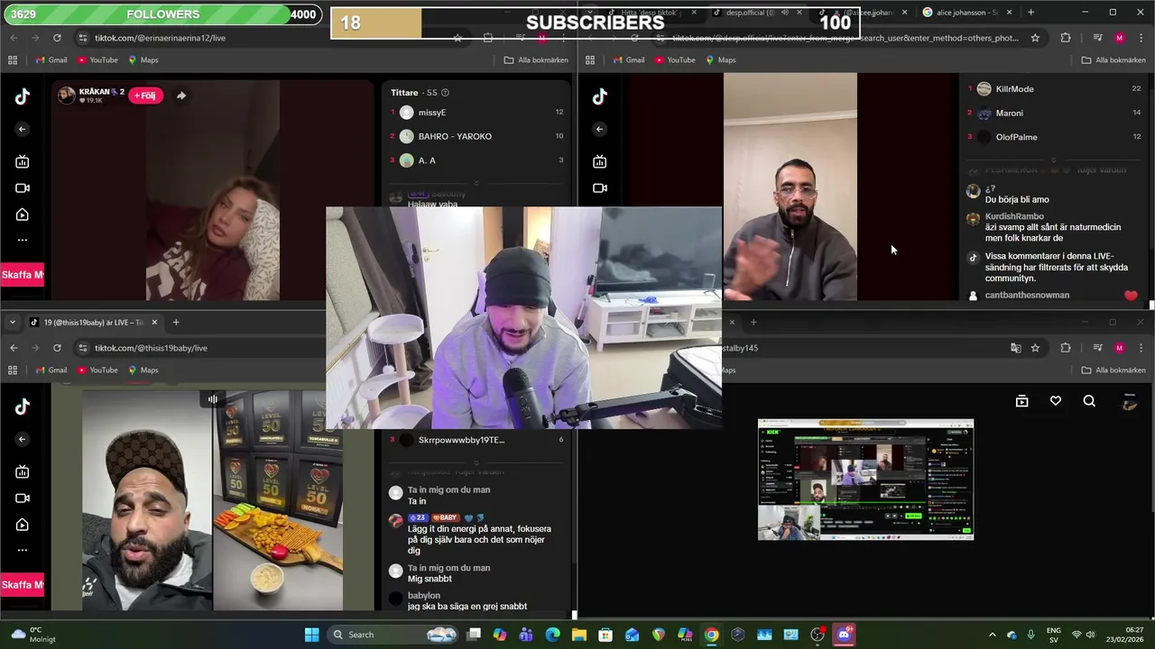Viewport: 1155px width, 649px height.
Task: Expand viewer ranking below OlofPalme
Action: click(1054, 159)
